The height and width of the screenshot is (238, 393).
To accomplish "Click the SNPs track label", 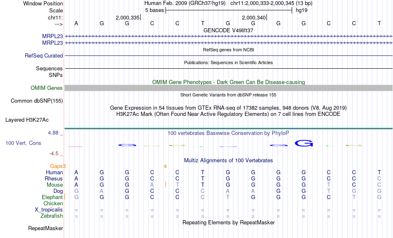I will point(56,75).
